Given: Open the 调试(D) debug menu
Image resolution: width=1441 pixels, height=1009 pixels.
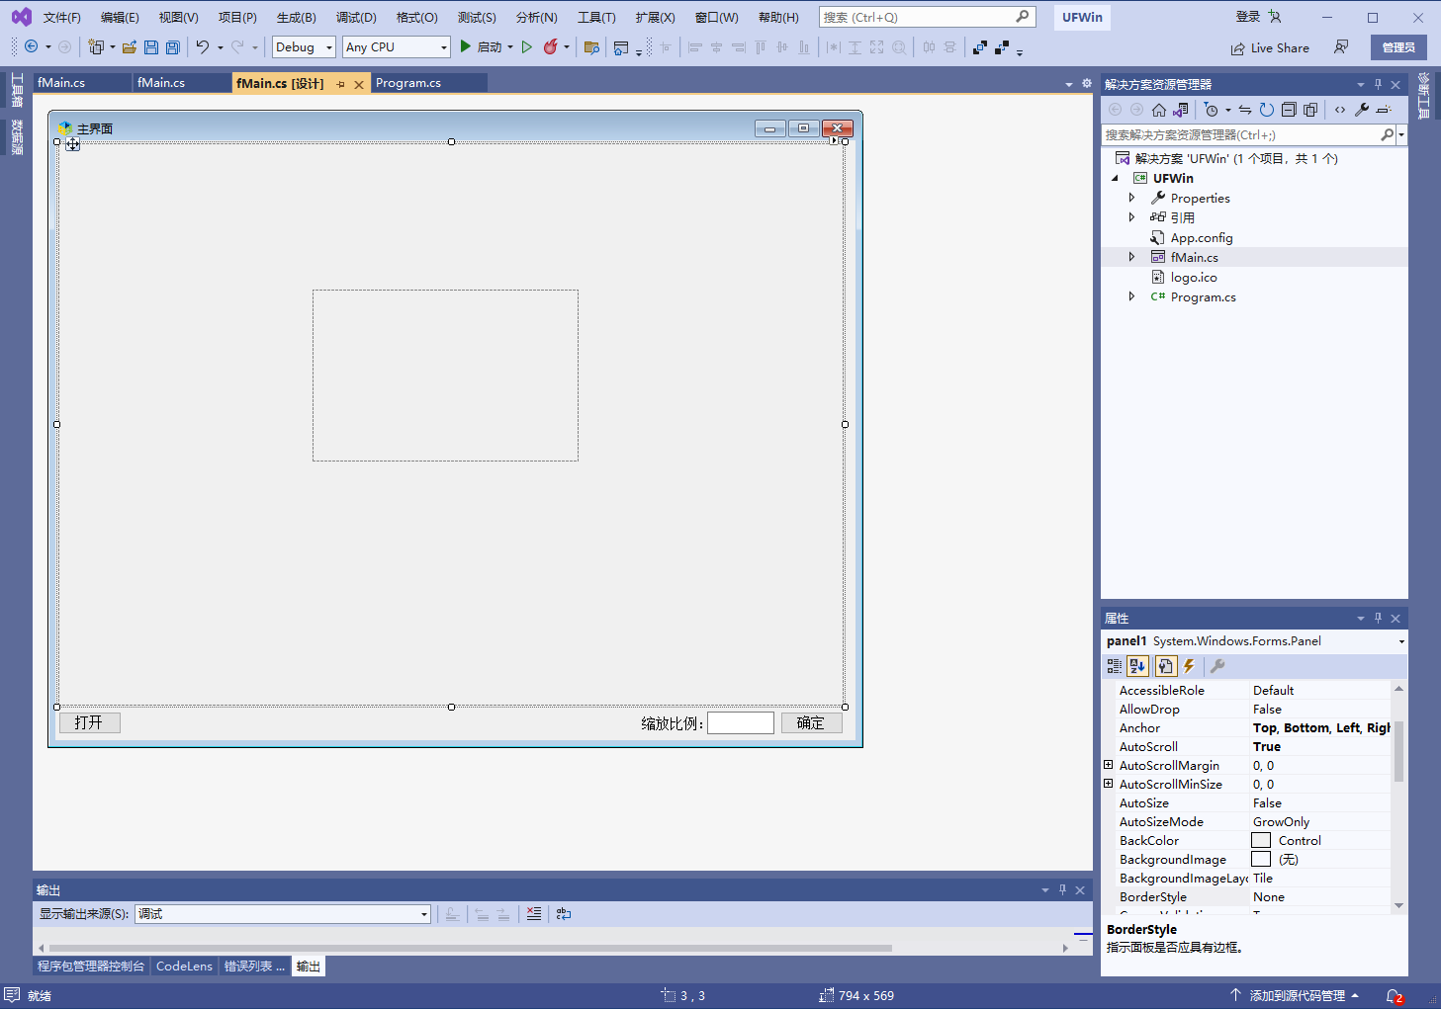Looking at the screenshot, I should click(x=356, y=18).
